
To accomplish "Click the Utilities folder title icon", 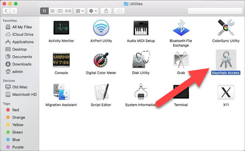I will (126, 4).
